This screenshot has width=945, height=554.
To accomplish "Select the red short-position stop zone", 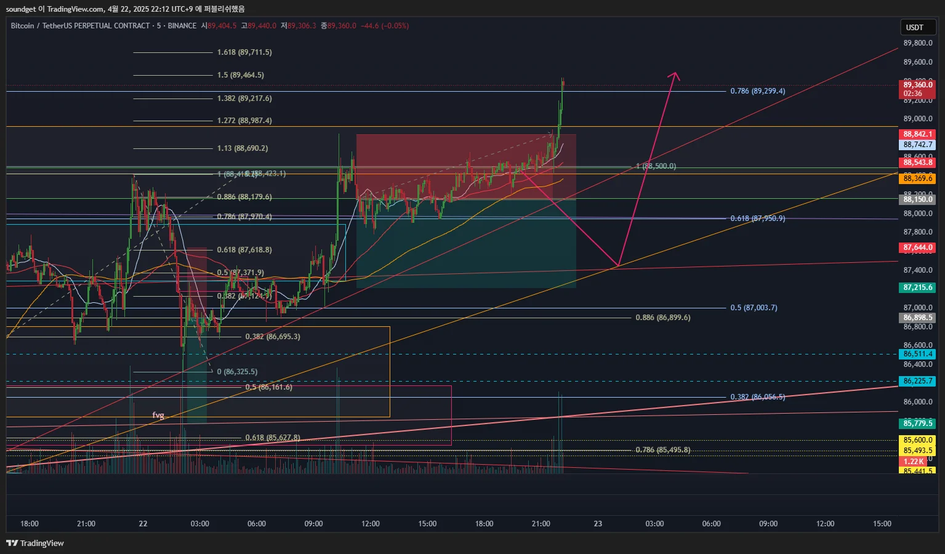I will [466, 166].
